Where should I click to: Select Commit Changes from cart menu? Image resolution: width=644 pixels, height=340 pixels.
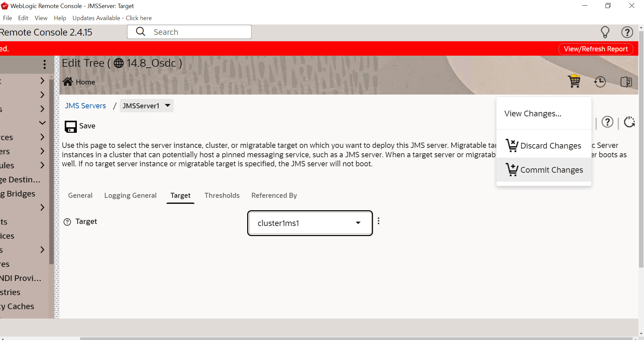tap(544, 170)
